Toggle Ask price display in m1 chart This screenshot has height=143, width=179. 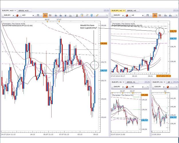[x=160, y=15]
